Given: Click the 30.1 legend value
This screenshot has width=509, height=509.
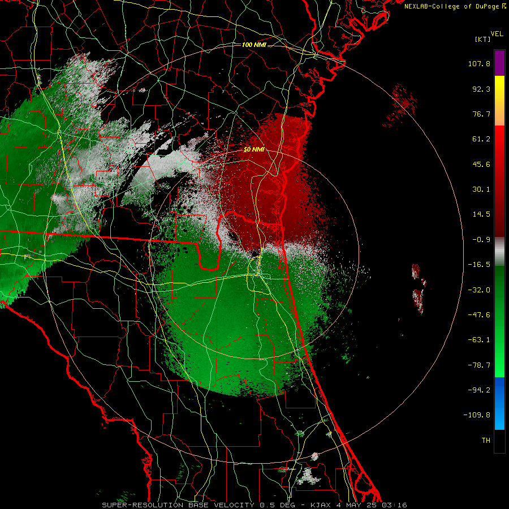Looking at the screenshot, I should [x=481, y=189].
